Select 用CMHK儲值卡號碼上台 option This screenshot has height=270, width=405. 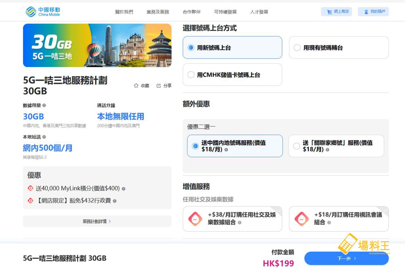(x=191, y=75)
